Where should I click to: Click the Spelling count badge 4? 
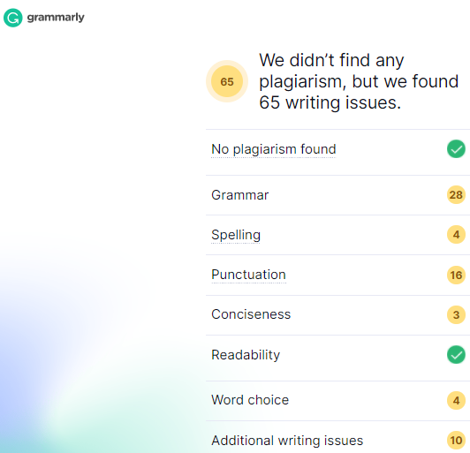[456, 235]
